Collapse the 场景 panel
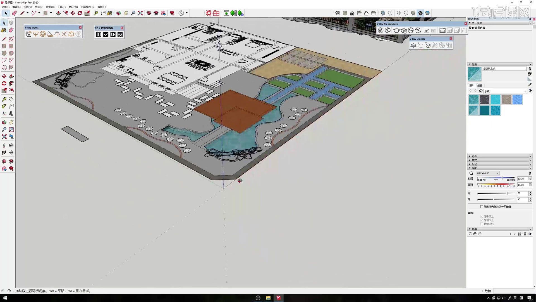The height and width of the screenshot is (302, 536). pyautogui.click(x=470, y=229)
